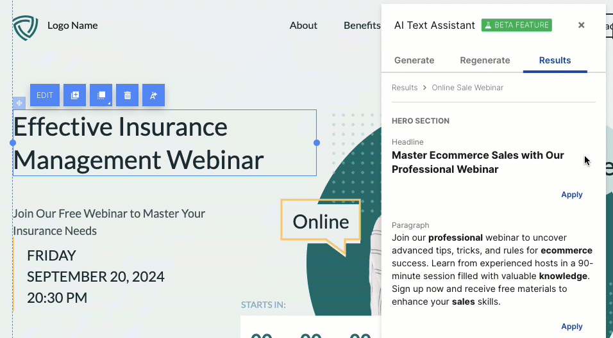The height and width of the screenshot is (338, 613).
Task: Click the Logo Name text
Action: pyautogui.click(x=72, y=26)
